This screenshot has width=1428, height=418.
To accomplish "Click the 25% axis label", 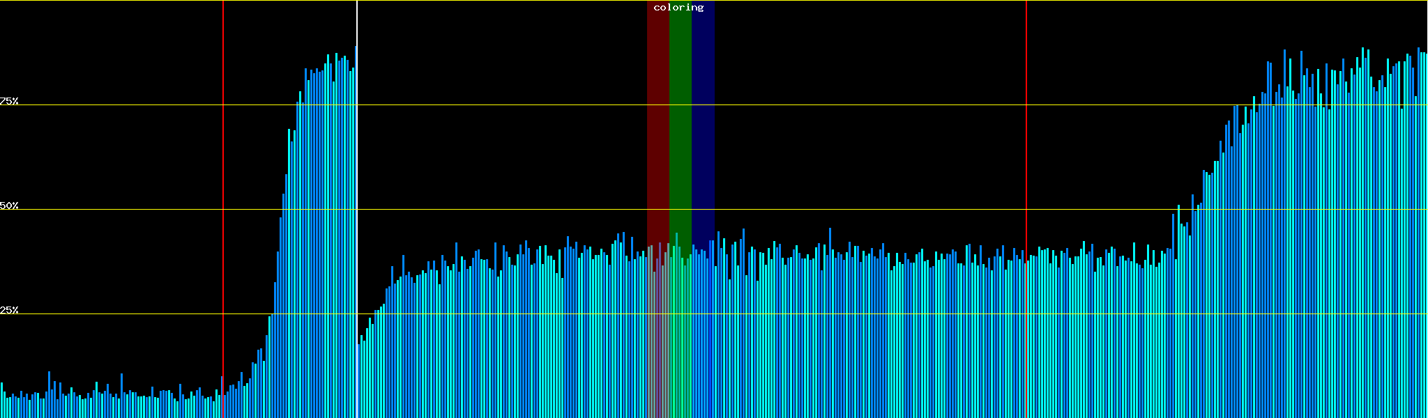I will [x=9, y=310].
